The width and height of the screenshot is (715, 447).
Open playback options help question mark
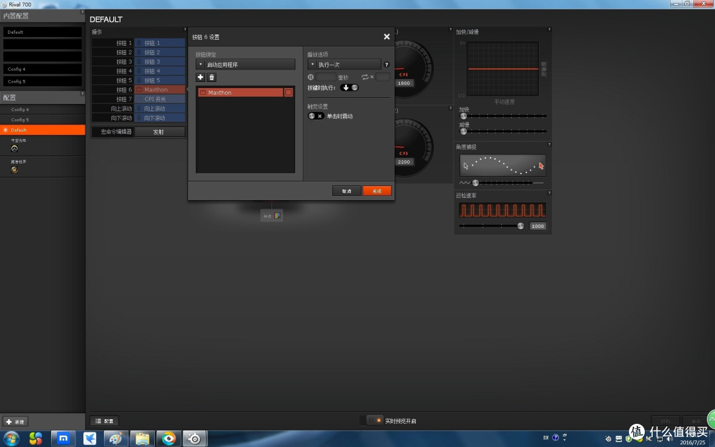click(x=386, y=64)
